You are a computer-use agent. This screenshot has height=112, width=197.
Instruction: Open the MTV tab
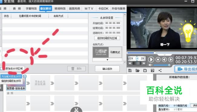(x=89, y=8)
